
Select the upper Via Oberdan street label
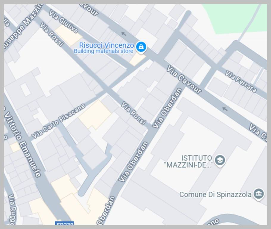point(167,108)
